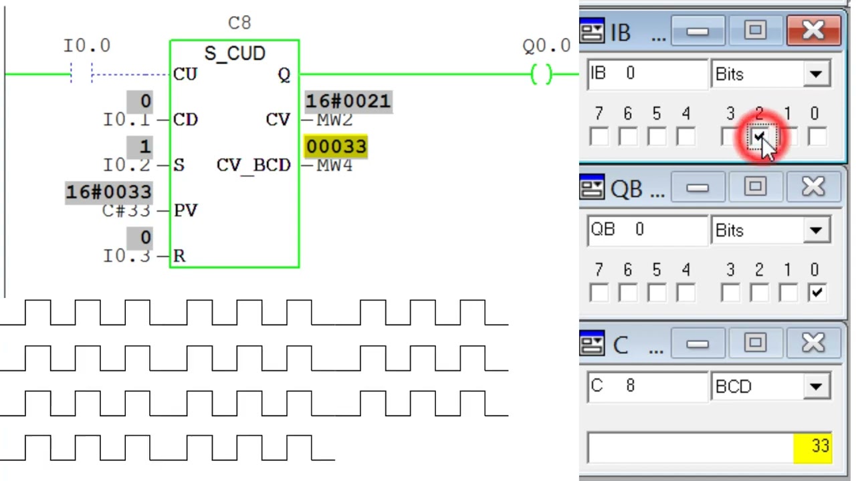The width and height of the screenshot is (856, 481).
Task: Select the I0.0 contact in the ladder
Action: (81, 73)
